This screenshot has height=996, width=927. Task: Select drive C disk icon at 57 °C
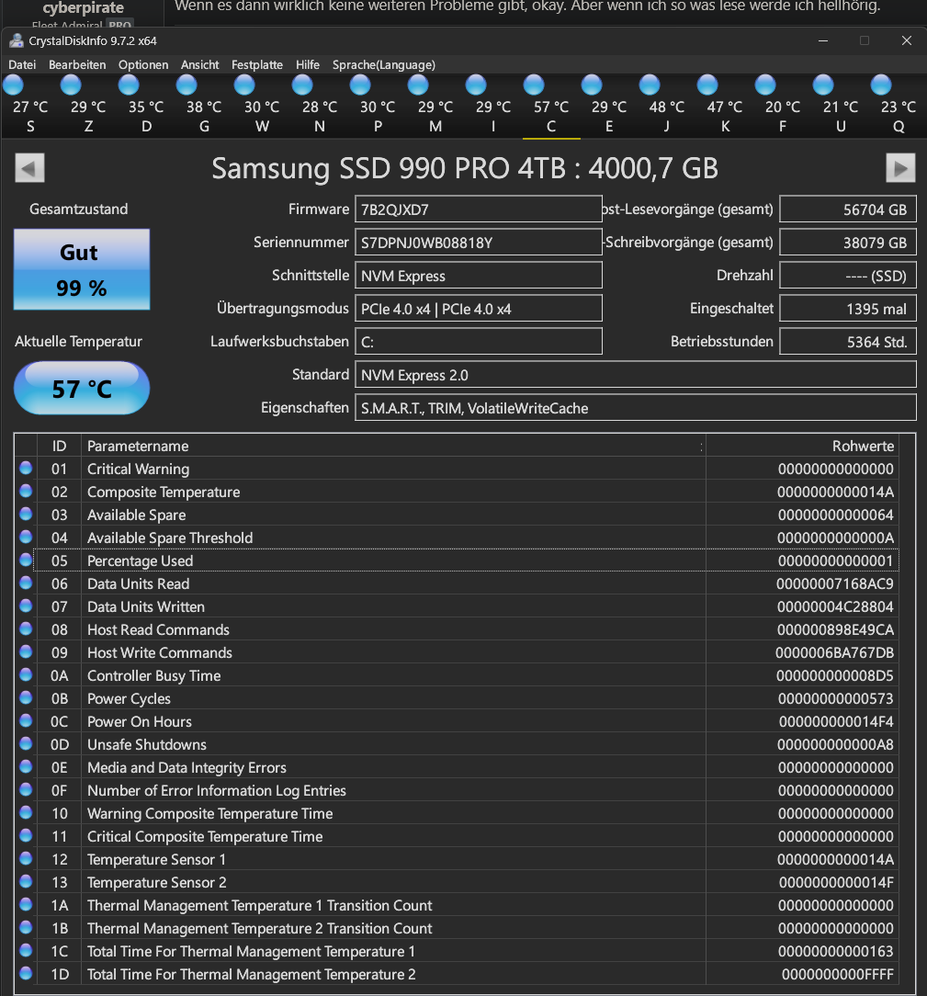pos(534,85)
